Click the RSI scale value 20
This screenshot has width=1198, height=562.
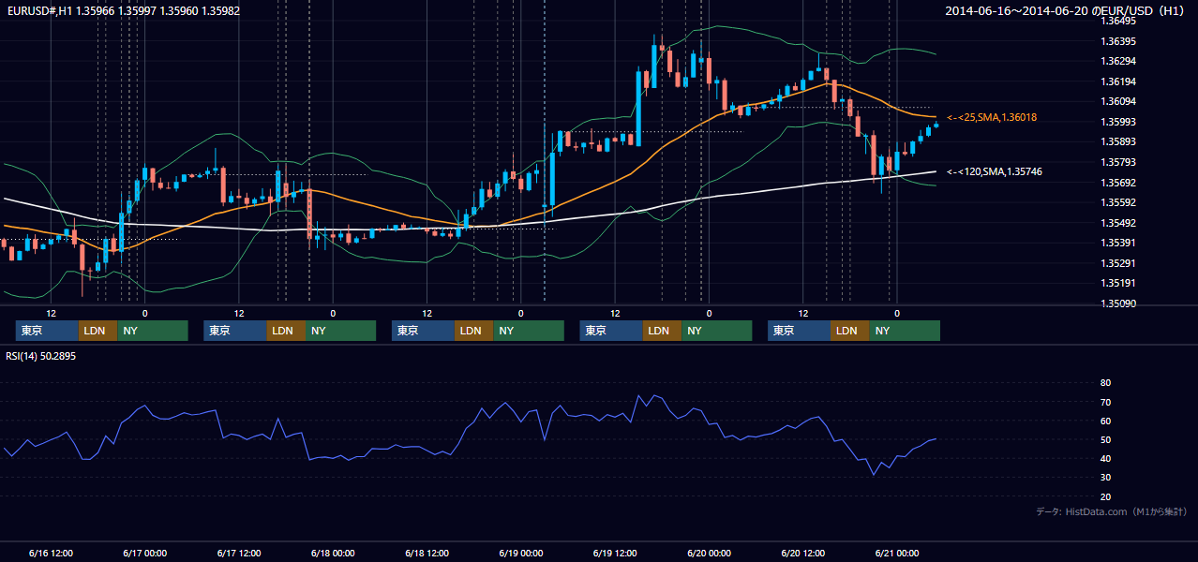(1105, 496)
